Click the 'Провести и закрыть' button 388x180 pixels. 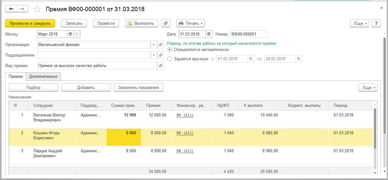coord(30,23)
